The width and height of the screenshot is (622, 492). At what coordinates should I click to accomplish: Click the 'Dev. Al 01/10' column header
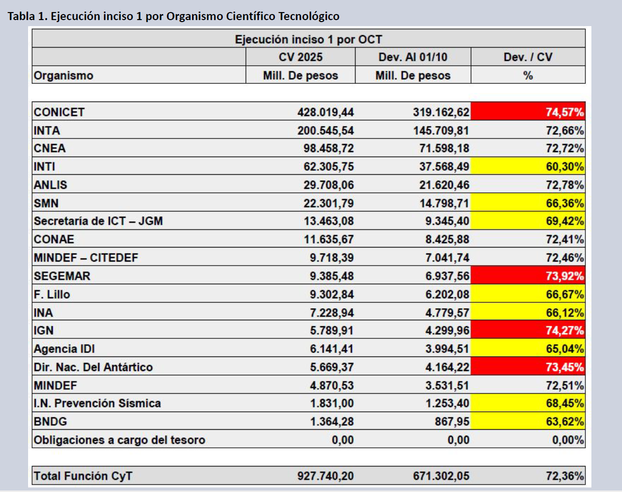coord(413,57)
